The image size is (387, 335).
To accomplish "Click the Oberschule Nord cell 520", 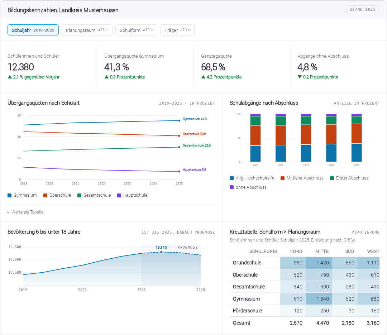I will pos(293,275).
